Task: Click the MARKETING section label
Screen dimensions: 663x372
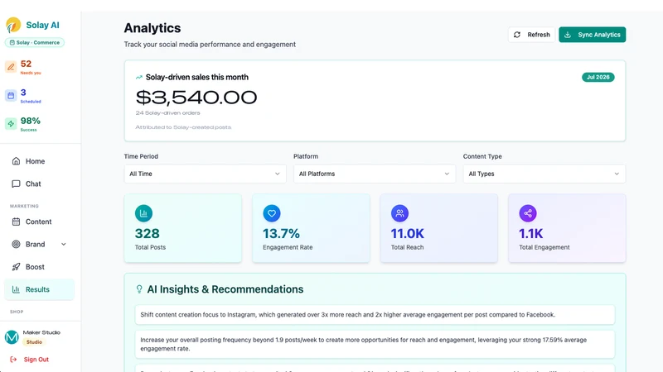Action: (24, 206)
